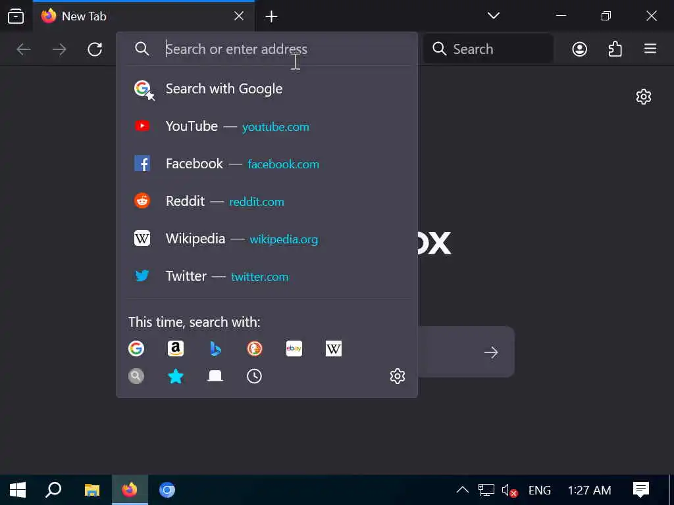Open the YouTube suggestion row
Image resolution: width=674 pixels, height=505 pixels.
coord(267,126)
